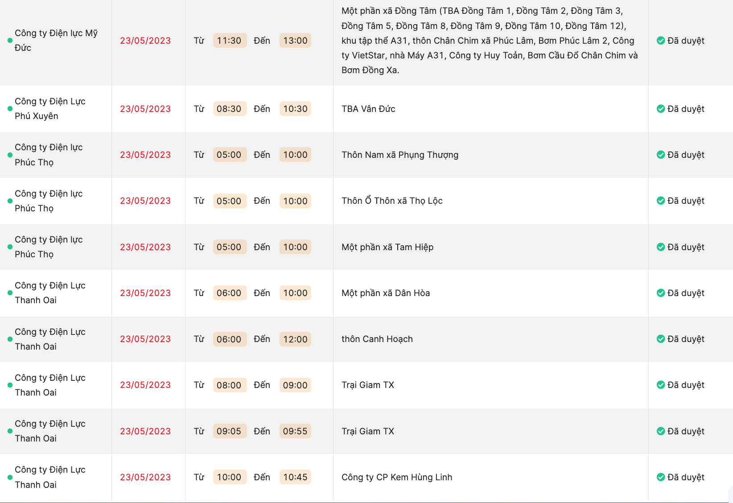This screenshot has width=733, height=503.
Task: Open the Công ty Điện Lực Phú Xuyên entry
Action: coord(50,109)
